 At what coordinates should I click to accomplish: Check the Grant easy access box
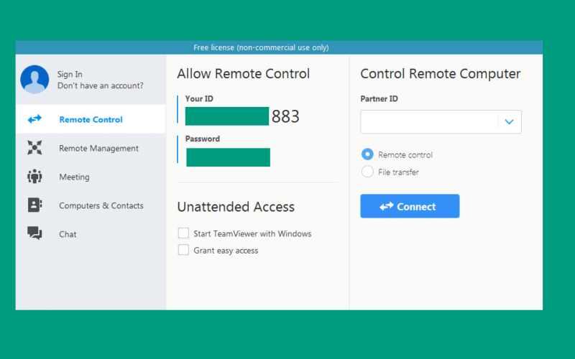pos(183,250)
